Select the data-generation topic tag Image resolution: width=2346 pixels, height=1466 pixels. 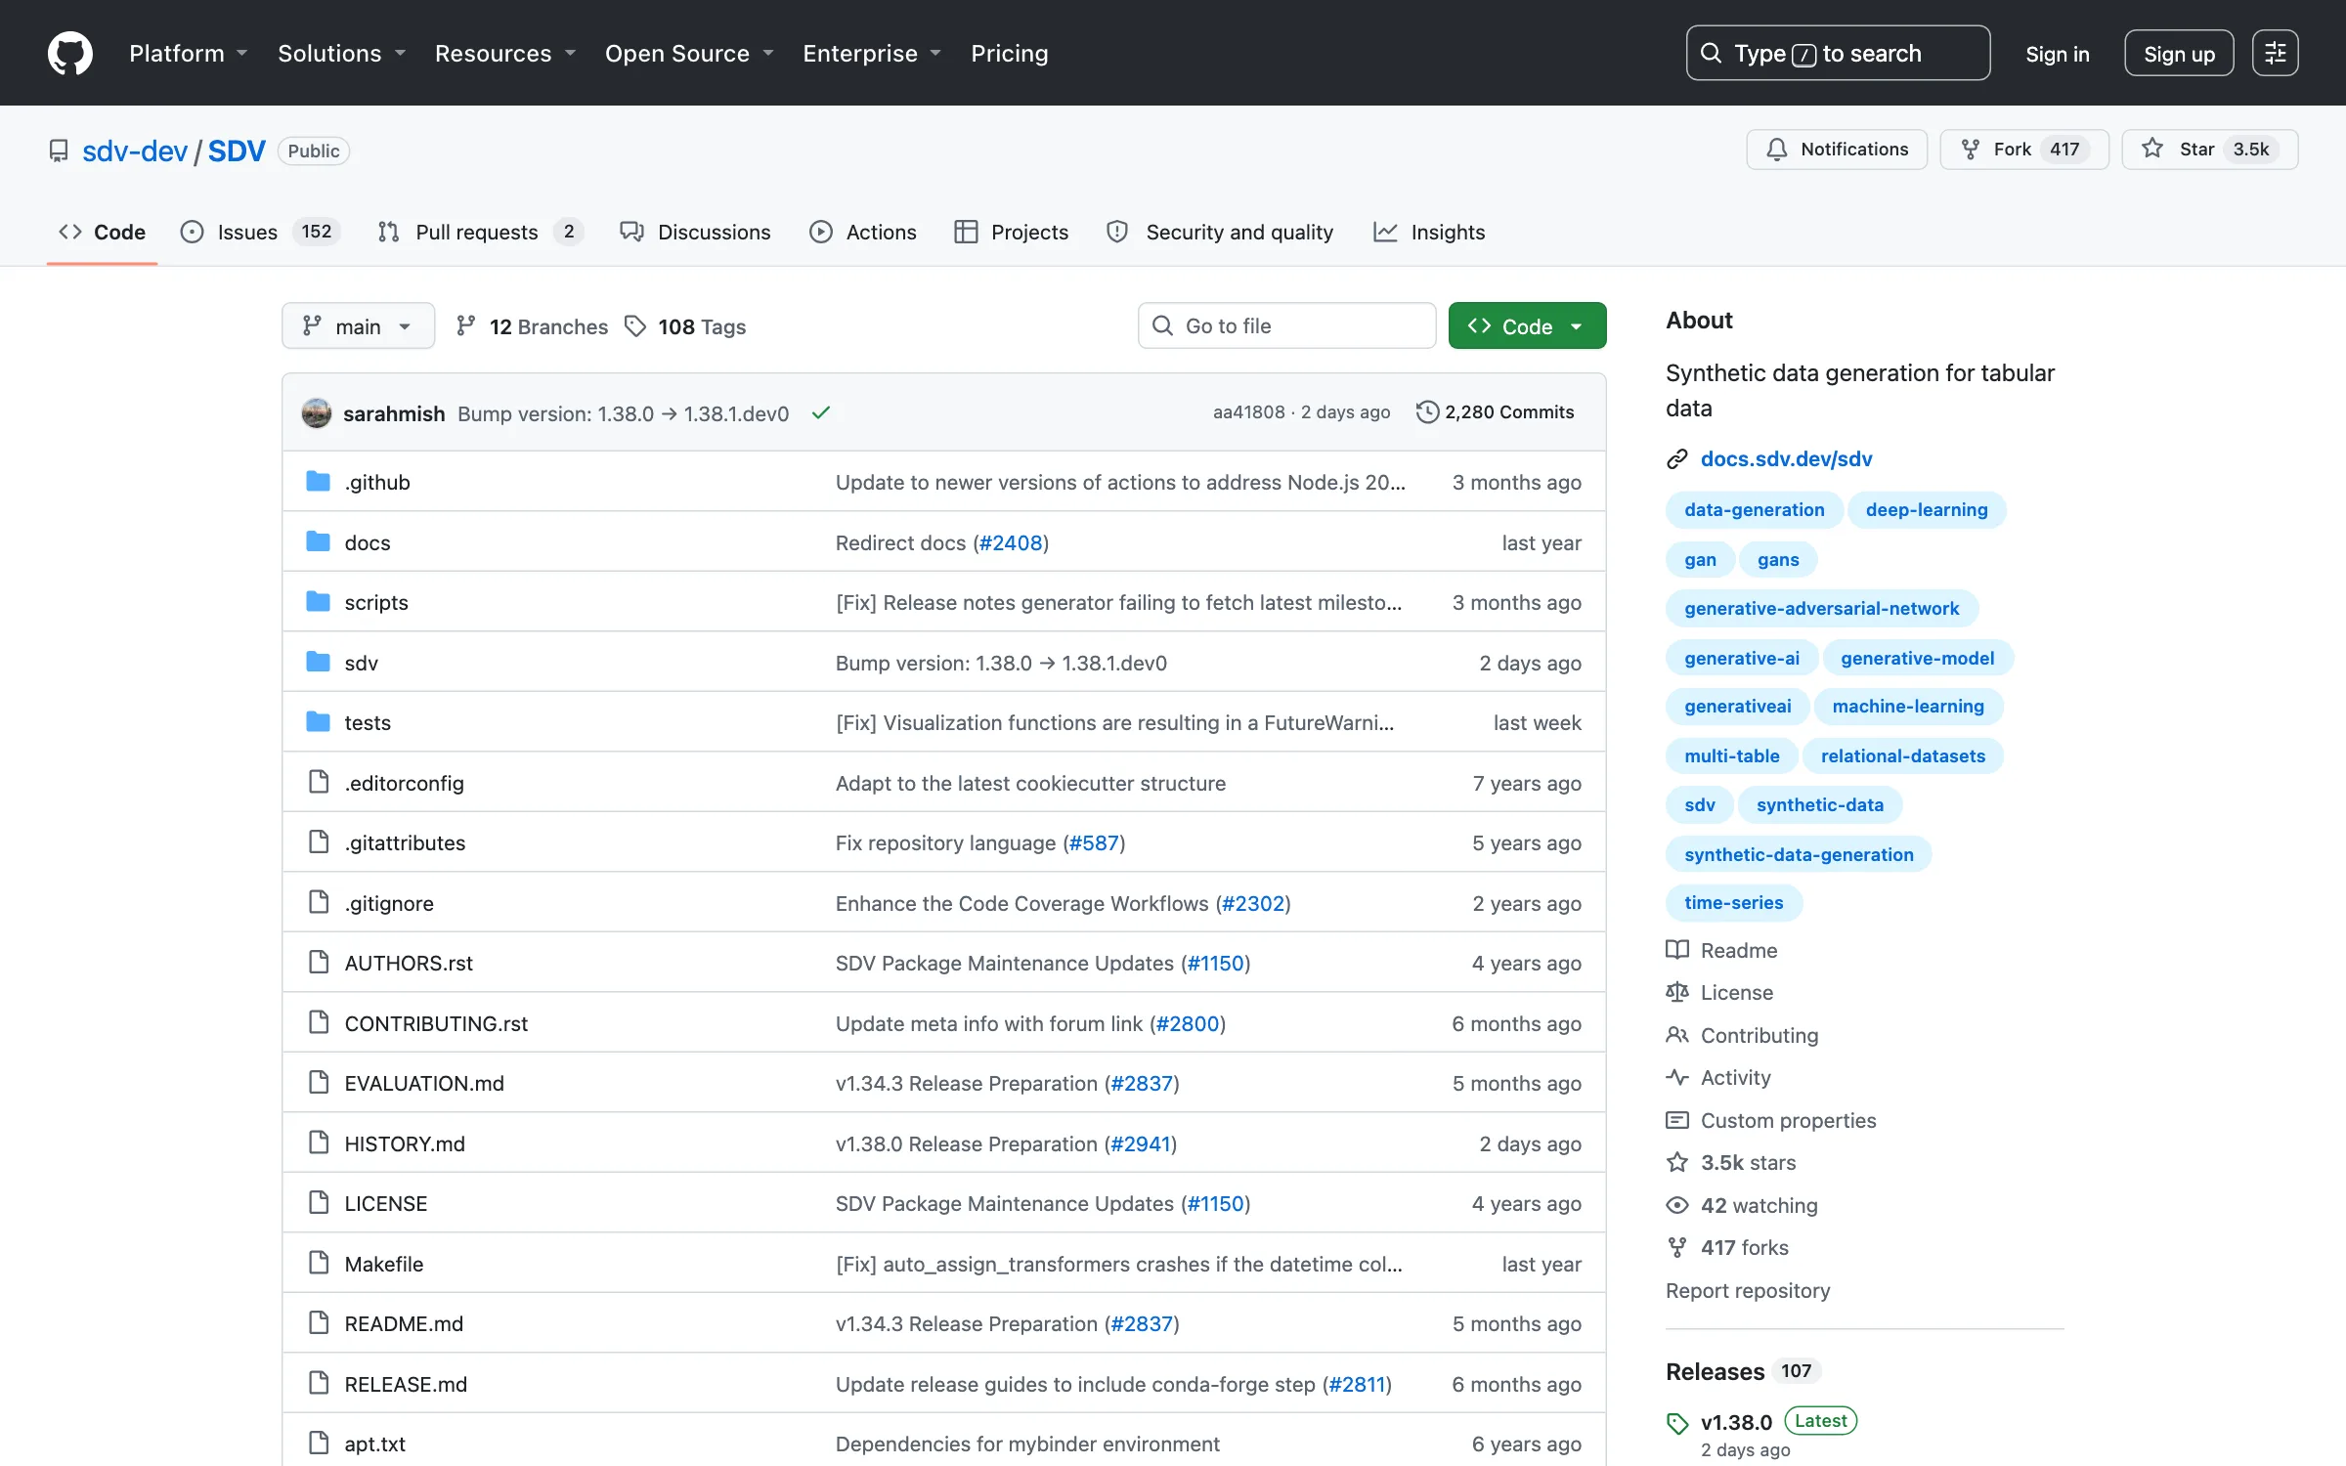pyautogui.click(x=1754, y=510)
